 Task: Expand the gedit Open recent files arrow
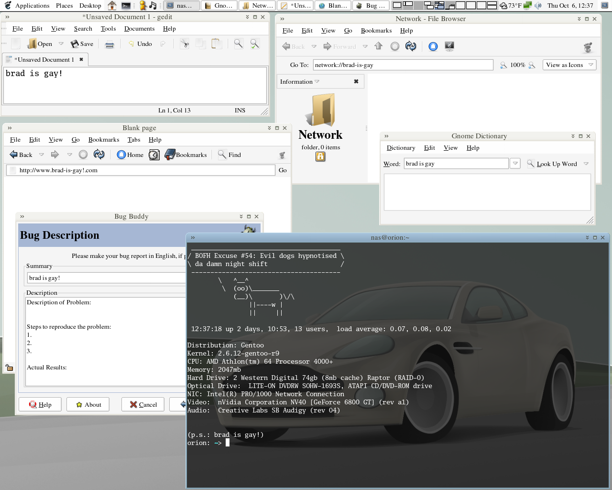coord(61,44)
